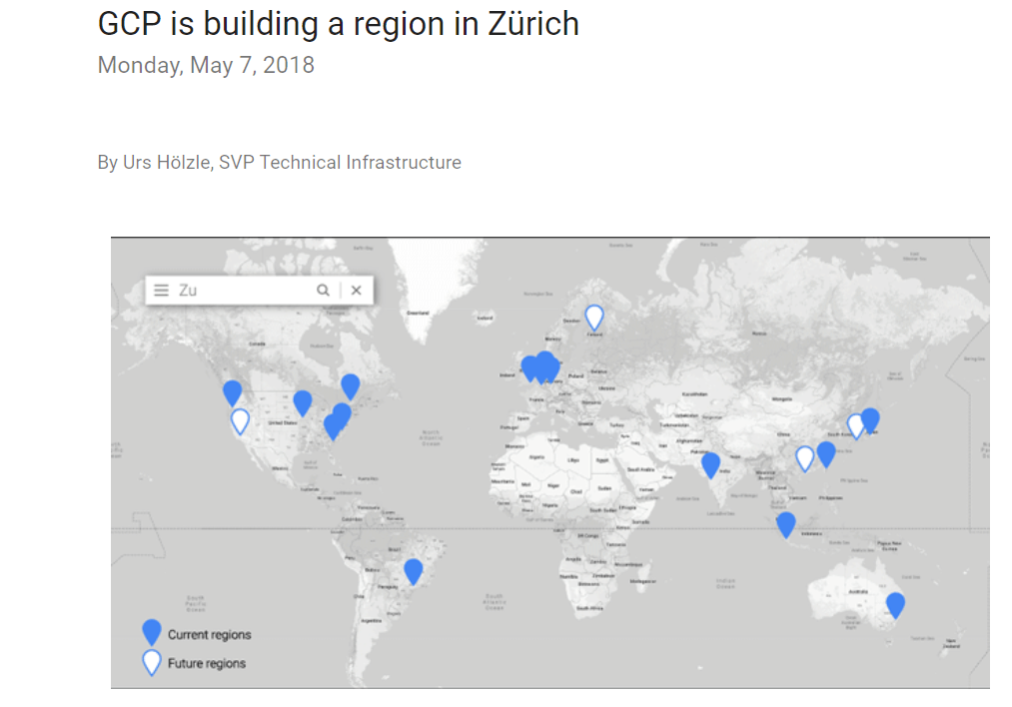Clear the search box with the X button

tap(357, 290)
